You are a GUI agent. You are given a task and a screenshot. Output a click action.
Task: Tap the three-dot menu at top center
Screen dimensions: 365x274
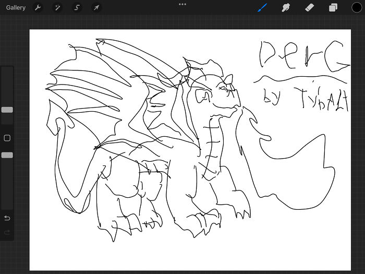pyautogui.click(x=182, y=4)
